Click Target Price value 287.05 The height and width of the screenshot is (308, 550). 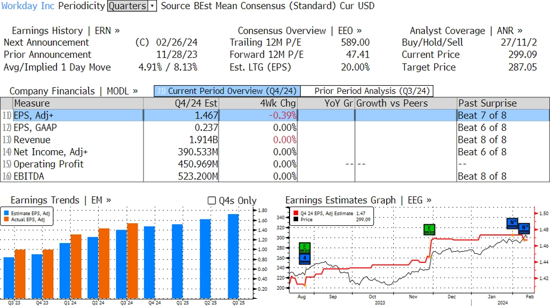coord(523,67)
